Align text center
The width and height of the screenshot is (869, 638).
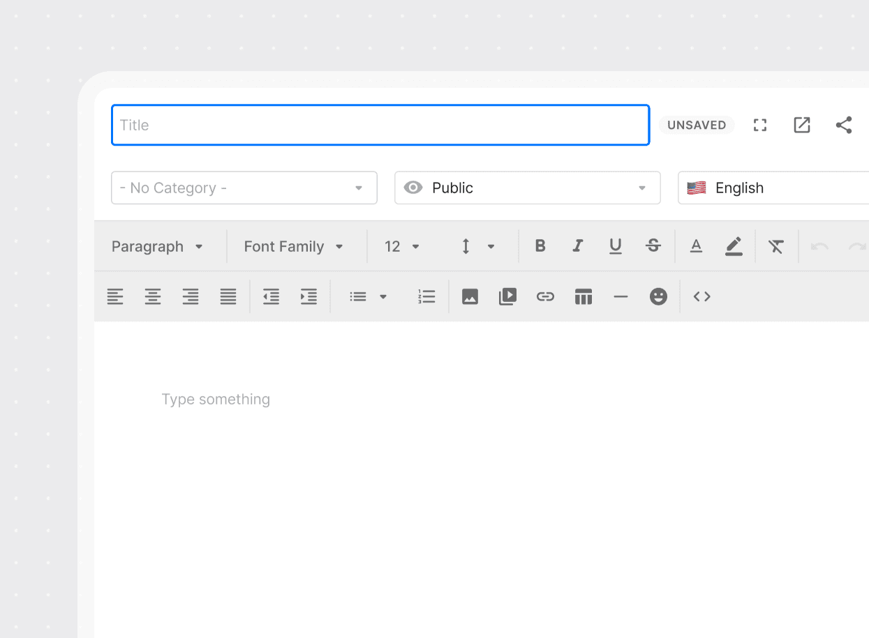click(x=153, y=296)
